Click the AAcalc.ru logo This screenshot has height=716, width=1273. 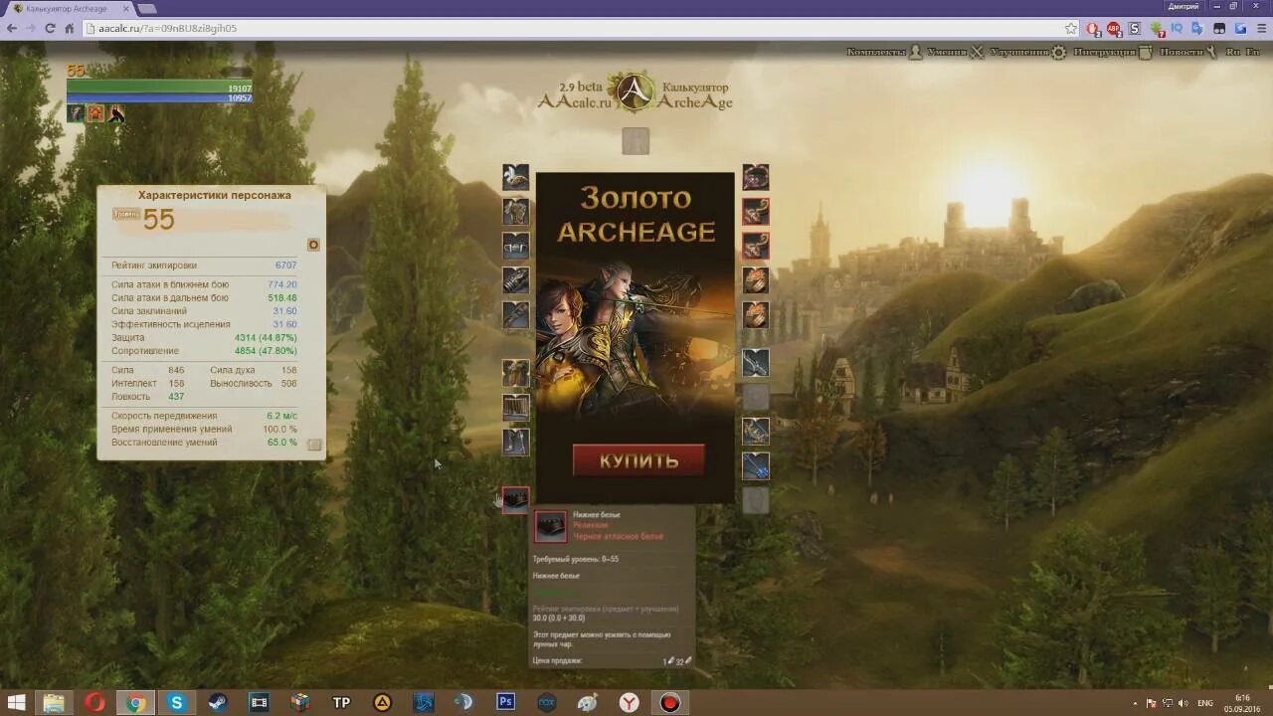point(636,92)
